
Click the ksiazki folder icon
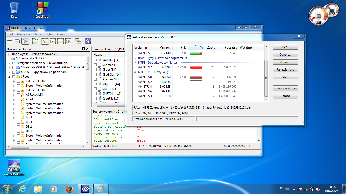22,99
